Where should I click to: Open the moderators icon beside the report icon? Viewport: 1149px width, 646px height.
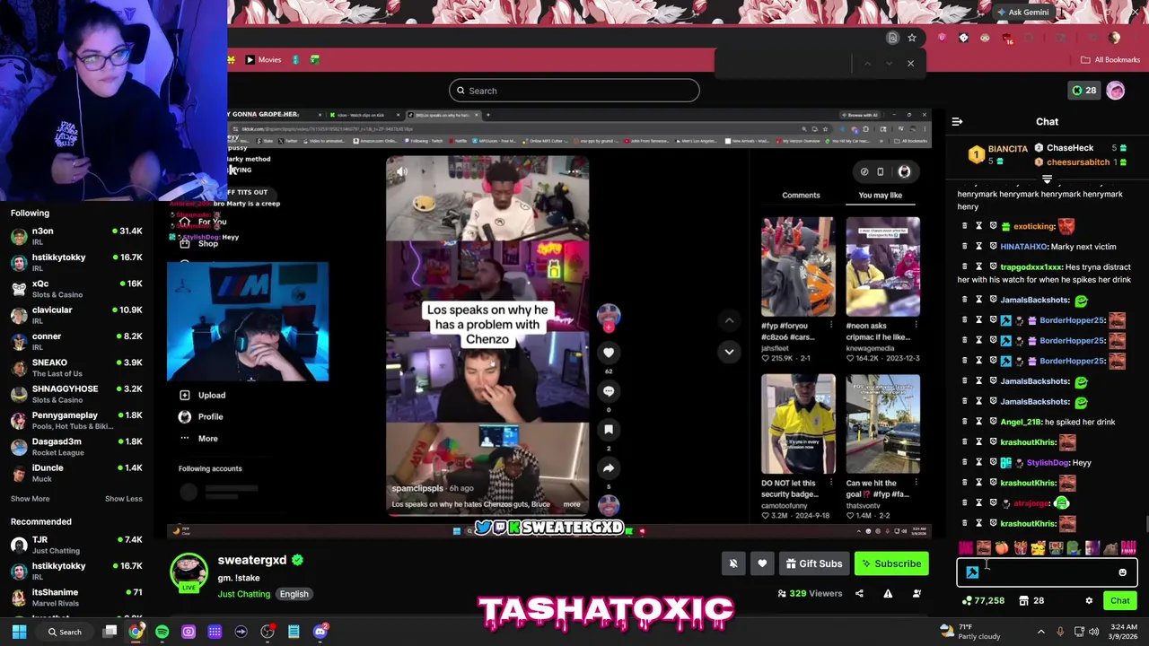[x=917, y=593]
